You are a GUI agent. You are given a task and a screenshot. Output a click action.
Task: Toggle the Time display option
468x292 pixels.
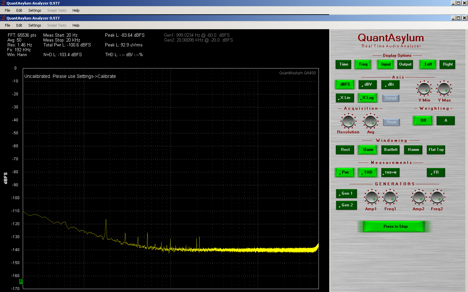click(344, 64)
